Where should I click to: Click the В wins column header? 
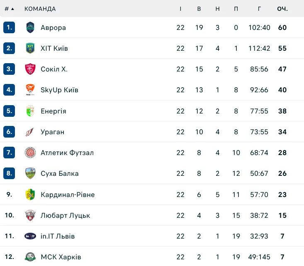coord(199,9)
